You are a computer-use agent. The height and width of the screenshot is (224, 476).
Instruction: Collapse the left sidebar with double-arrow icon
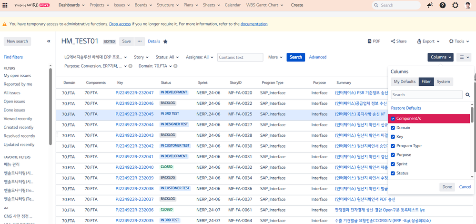click(x=49, y=41)
